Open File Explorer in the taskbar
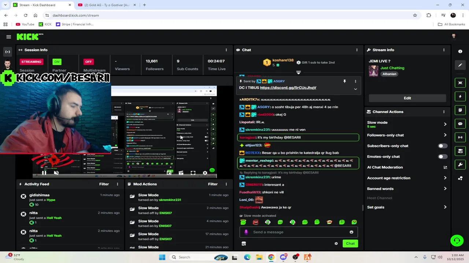The image size is (469, 263). 259,257
